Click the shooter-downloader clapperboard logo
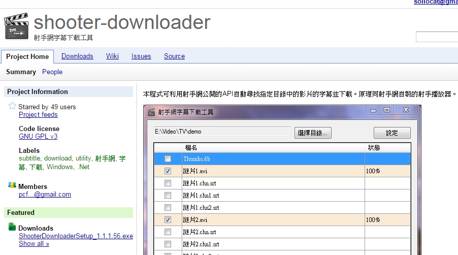The width and height of the screenshot is (458, 255). pos(17,26)
